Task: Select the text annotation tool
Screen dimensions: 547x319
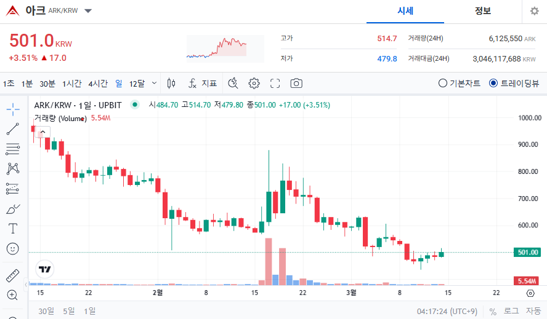Action: pyautogui.click(x=13, y=229)
